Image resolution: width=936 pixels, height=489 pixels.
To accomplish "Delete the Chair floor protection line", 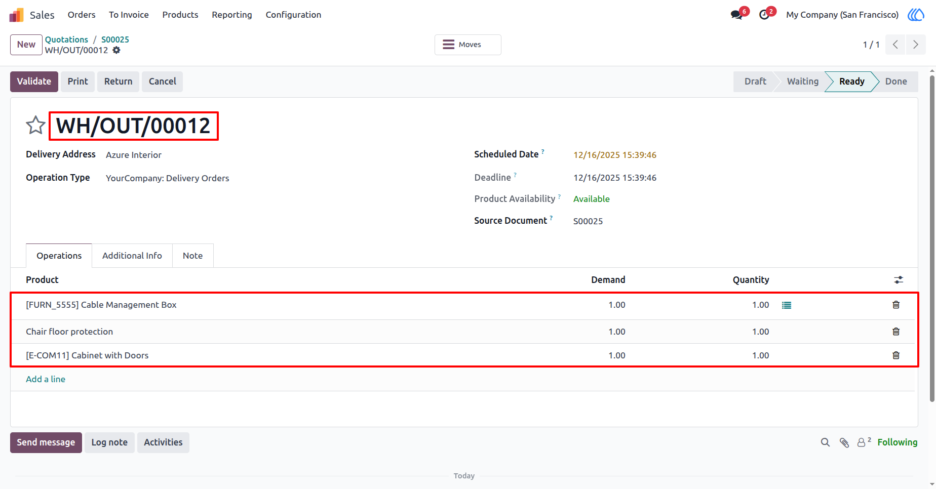I will 896,332.
